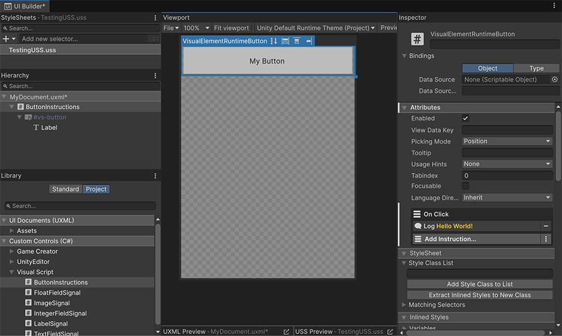Click the LabelSignal icon in Library
562x336 pixels.
[28, 324]
